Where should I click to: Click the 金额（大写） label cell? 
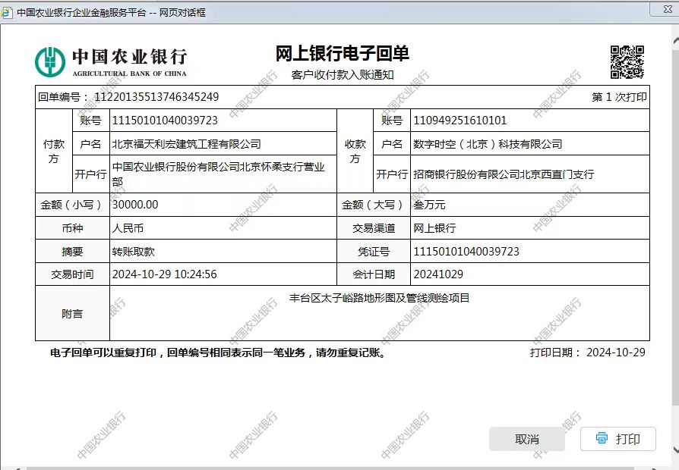(x=374, y=205)
